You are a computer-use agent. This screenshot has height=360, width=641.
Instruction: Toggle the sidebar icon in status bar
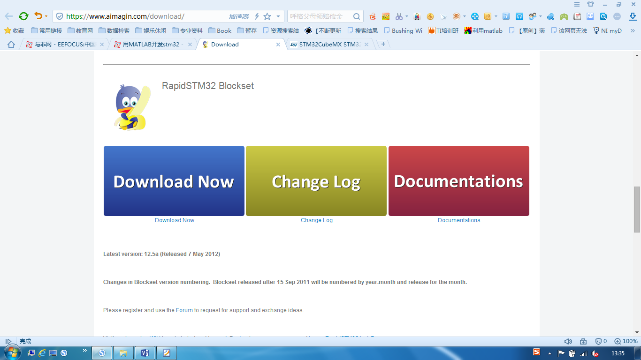pyautogui.click(x=8, y=341)
